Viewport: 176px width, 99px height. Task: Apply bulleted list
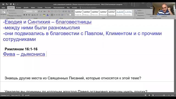pos(52,12)
